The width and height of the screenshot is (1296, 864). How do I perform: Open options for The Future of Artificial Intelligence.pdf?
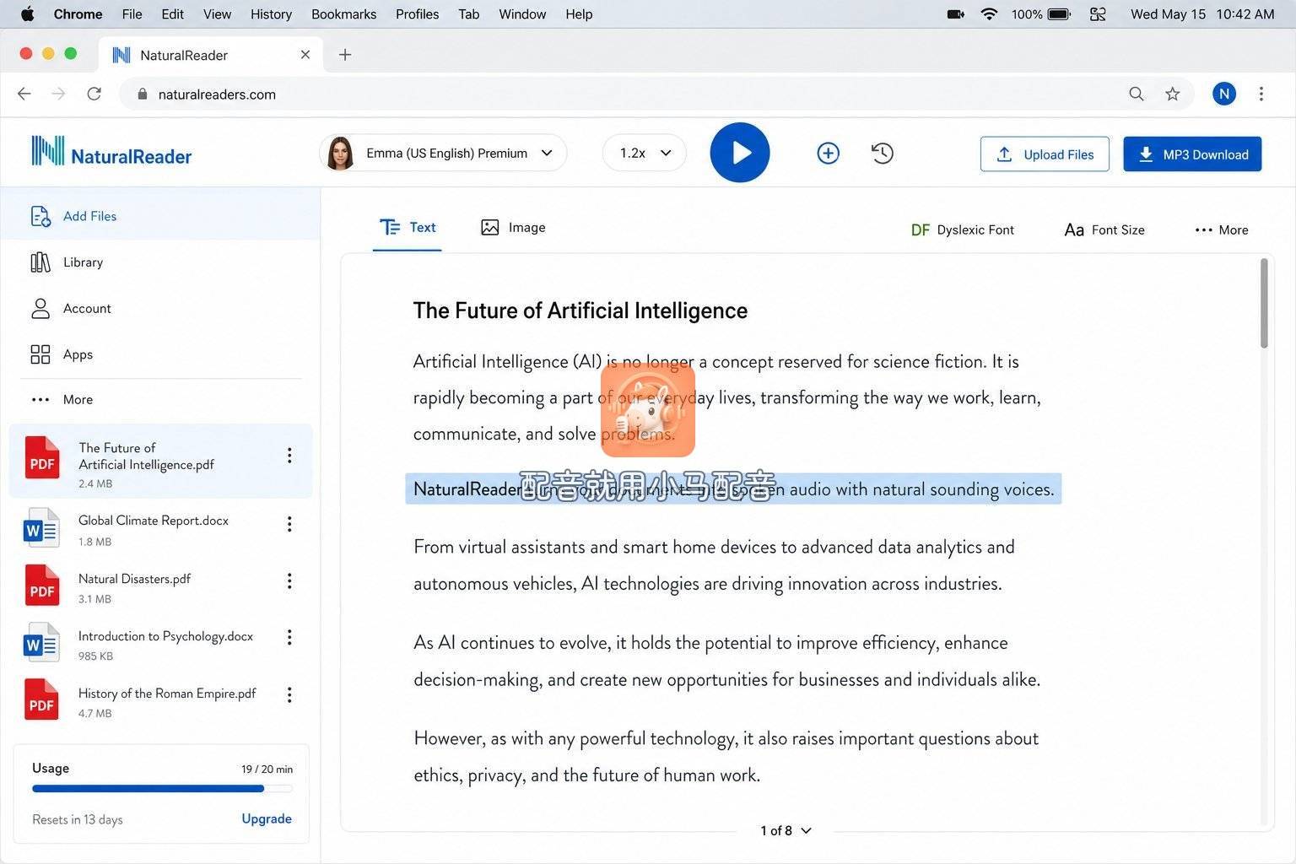pyautogui.click(x=289, y=456)
